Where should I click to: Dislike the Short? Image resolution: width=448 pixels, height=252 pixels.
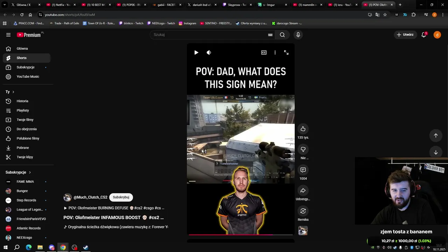pos(303,149)
